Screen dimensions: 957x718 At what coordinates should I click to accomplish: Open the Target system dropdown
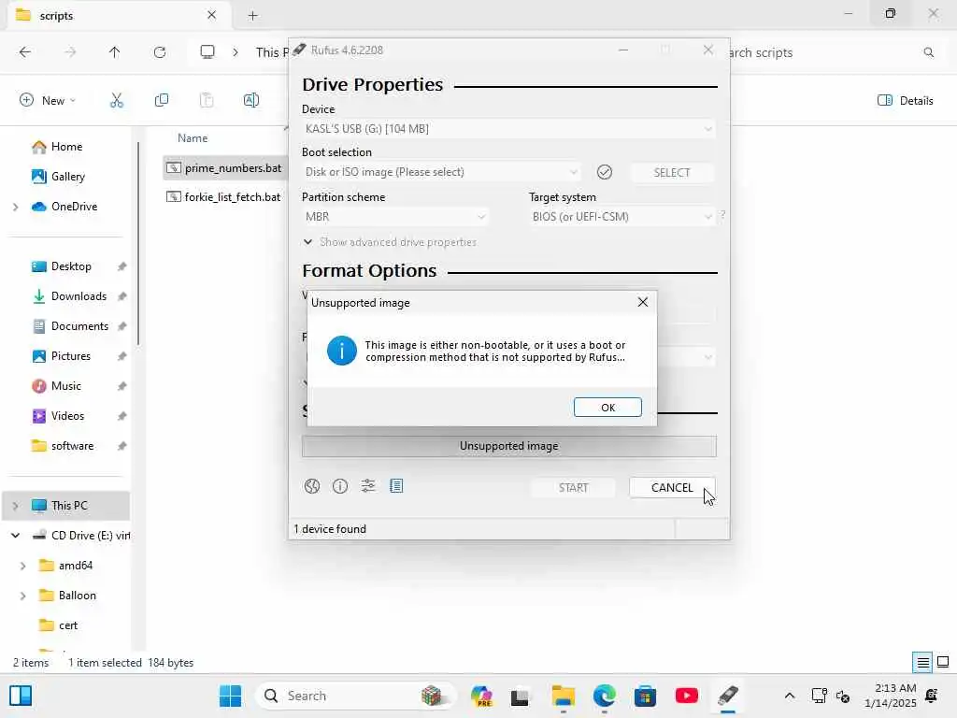pos(621,217)
